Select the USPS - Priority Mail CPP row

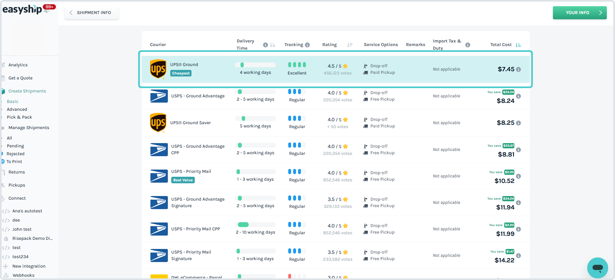(336, 229)
